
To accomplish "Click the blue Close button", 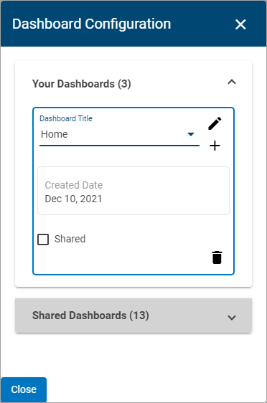I will (24, 389).
